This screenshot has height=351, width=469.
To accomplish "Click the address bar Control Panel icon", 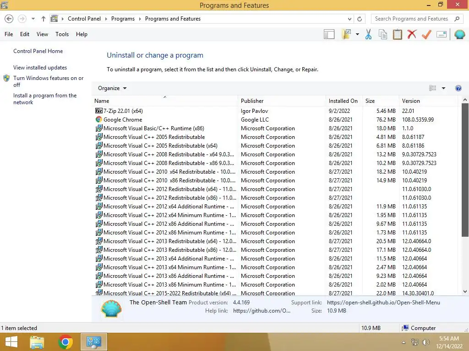I will point(54,19).
